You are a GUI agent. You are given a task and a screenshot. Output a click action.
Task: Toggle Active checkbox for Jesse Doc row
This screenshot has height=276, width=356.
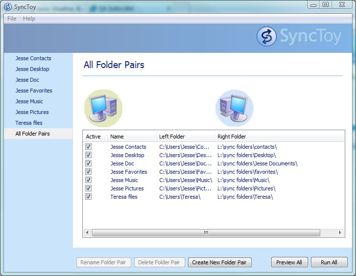89,163
